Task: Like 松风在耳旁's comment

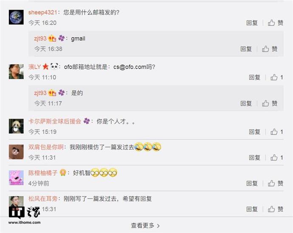Action: [x=276, y=209]
